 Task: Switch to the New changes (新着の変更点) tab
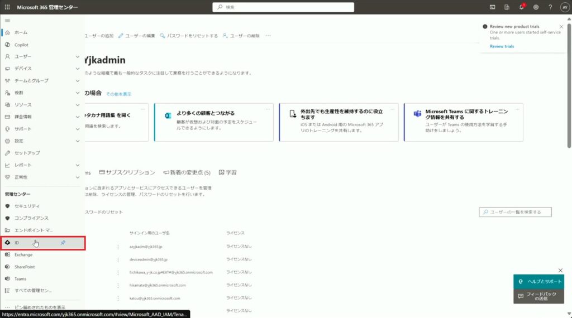187,172
